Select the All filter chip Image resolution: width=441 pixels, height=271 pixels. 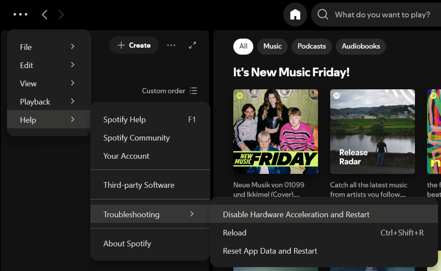pyautogui.click(x=243, y=46)
